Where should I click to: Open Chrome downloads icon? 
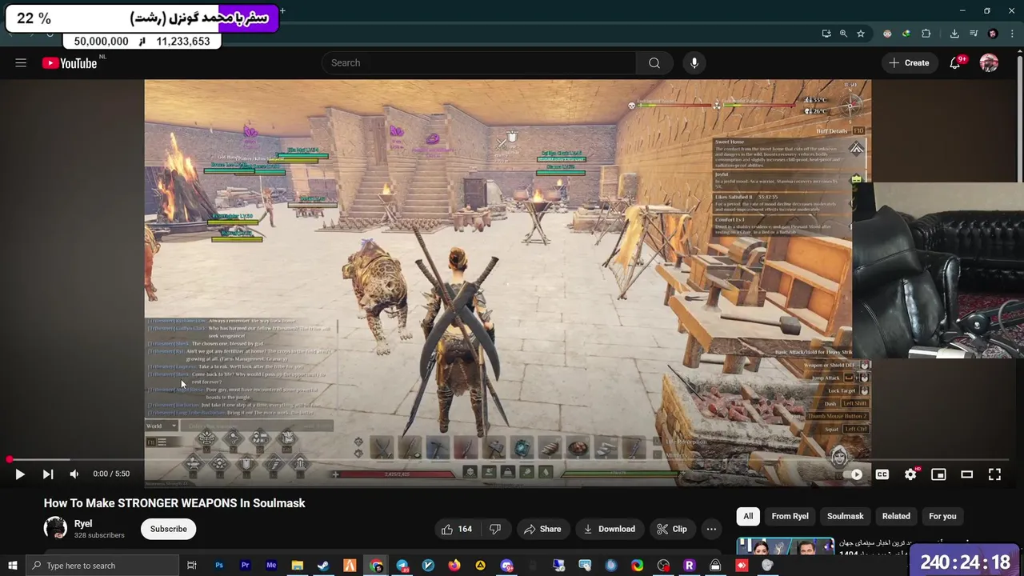954,34
